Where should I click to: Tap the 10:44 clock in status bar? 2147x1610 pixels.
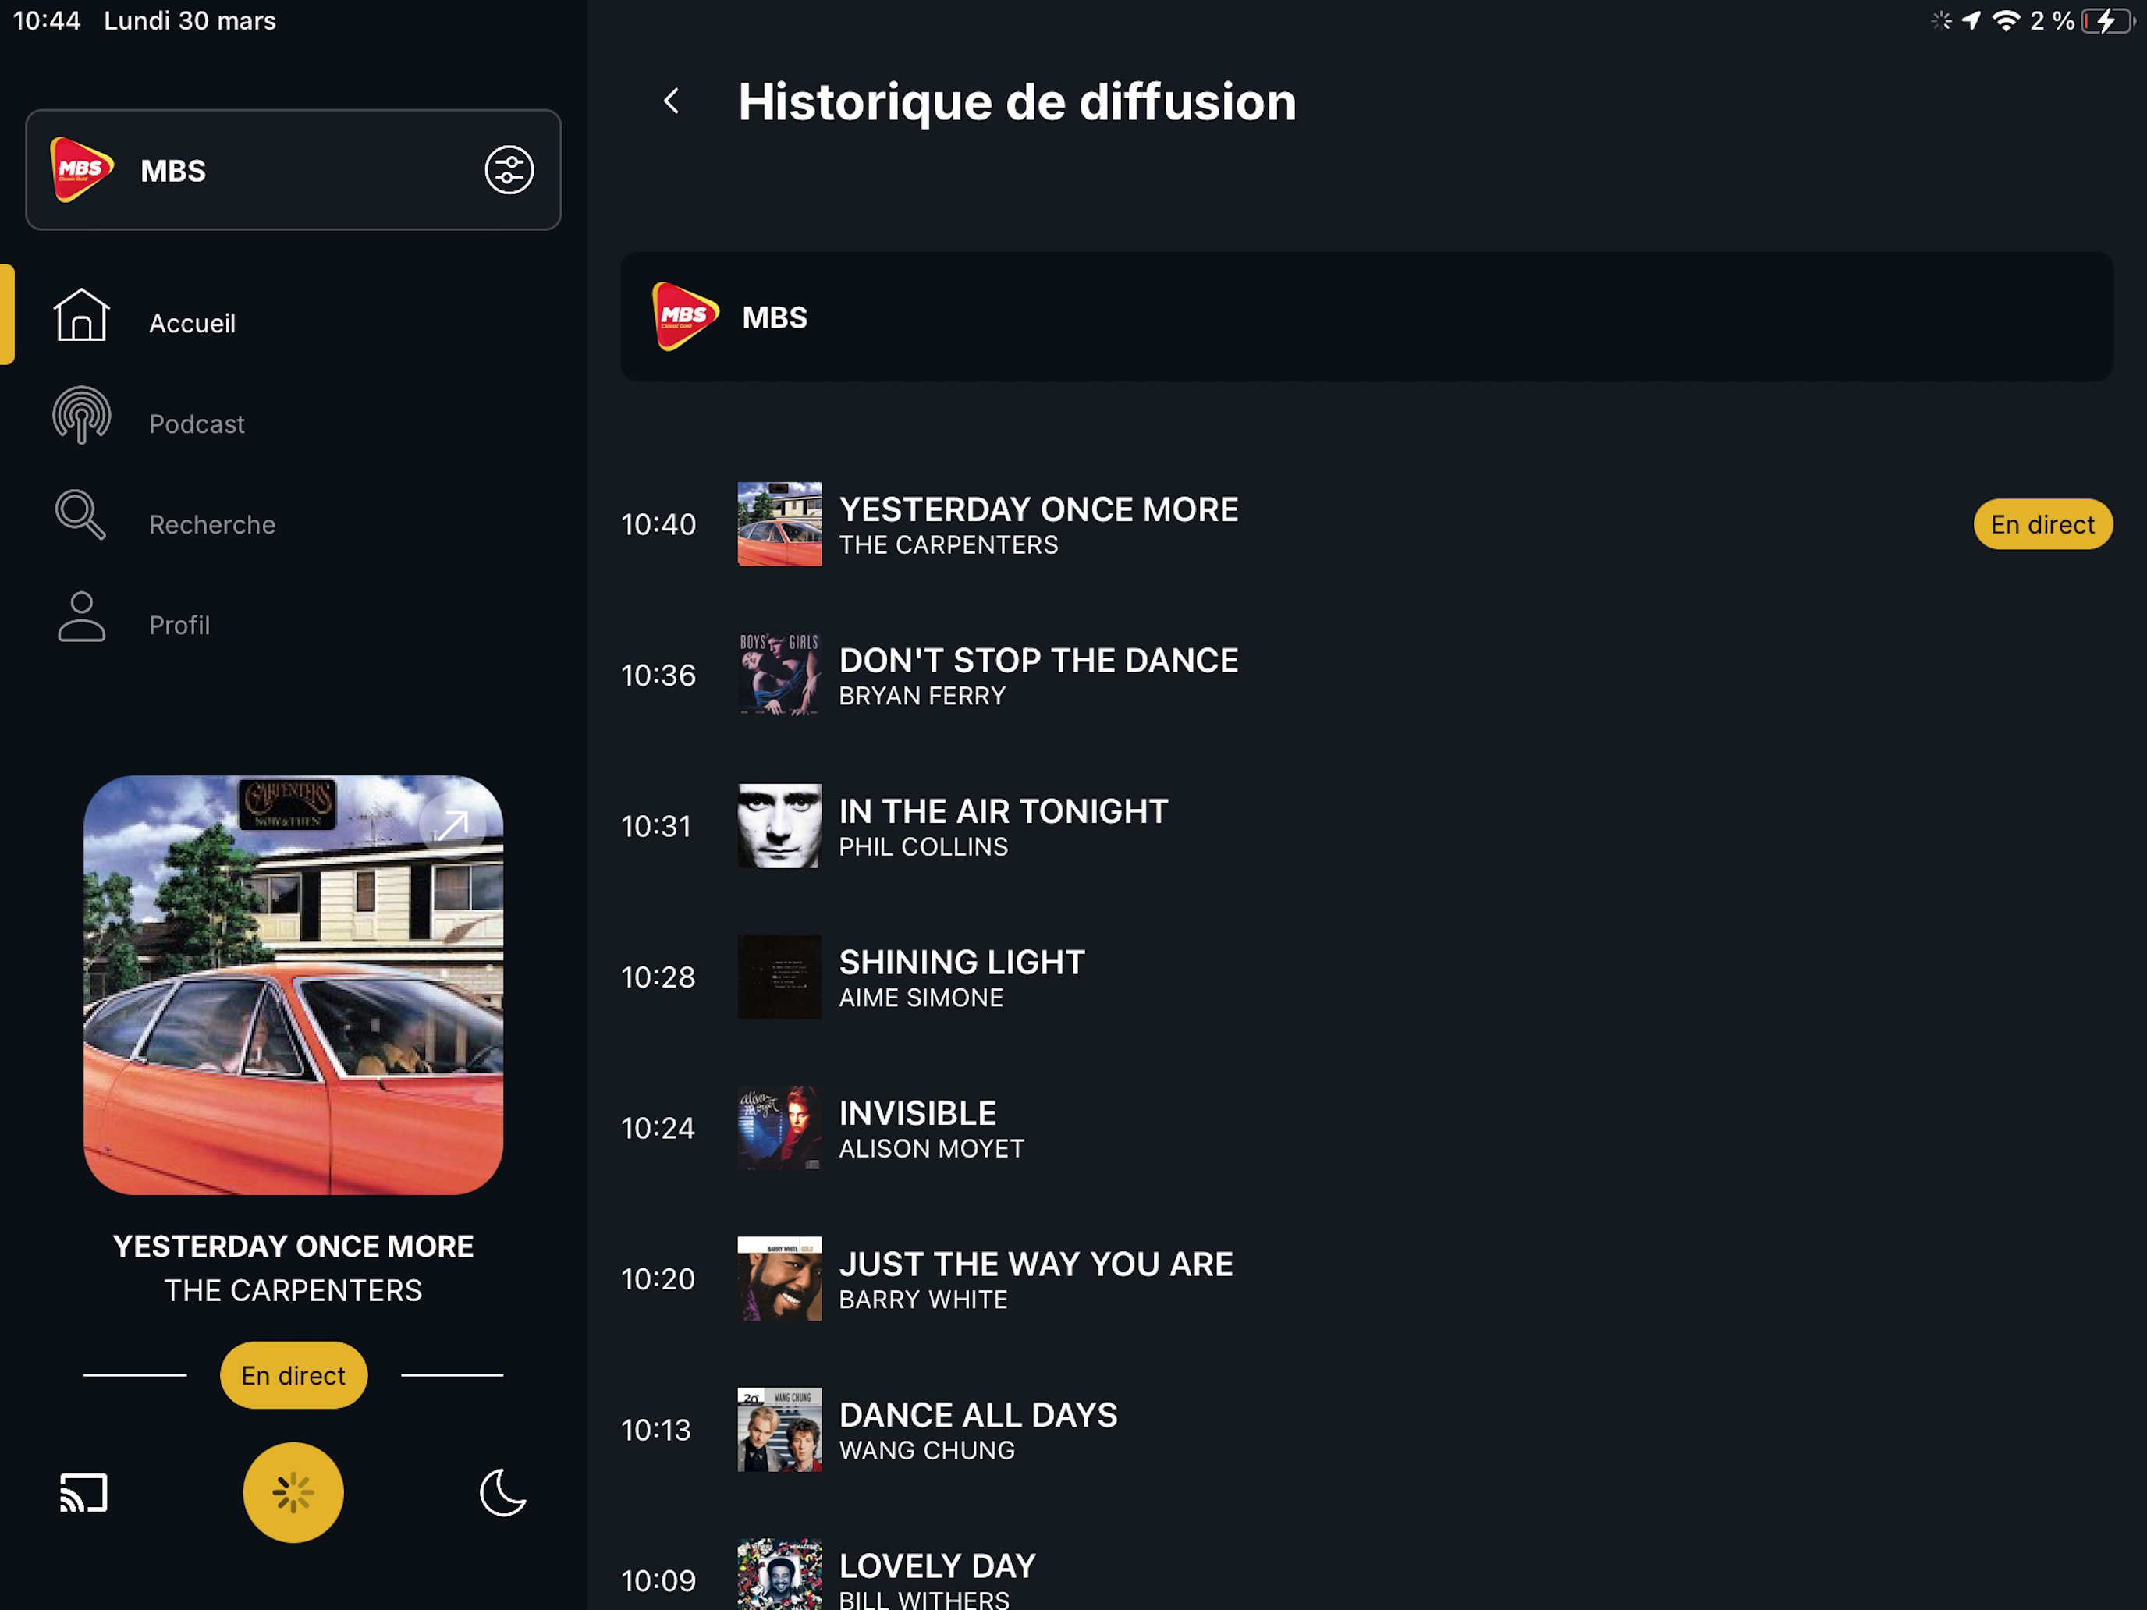[x=47, y=20]
